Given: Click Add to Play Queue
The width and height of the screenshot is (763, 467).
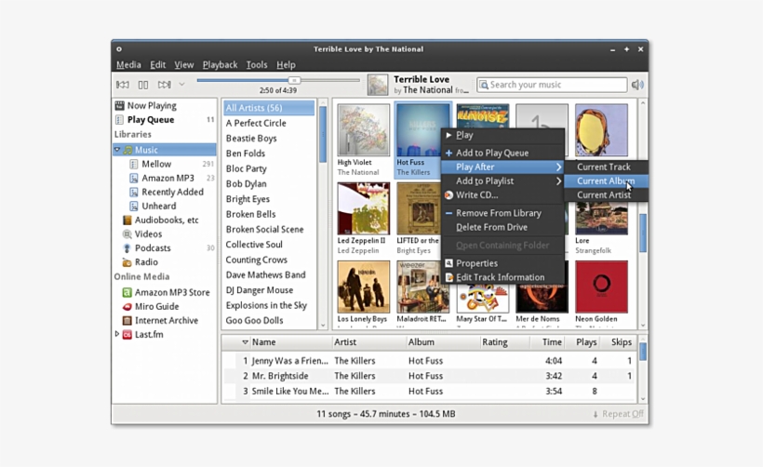Looking at the screenshot, I should 491,153.
